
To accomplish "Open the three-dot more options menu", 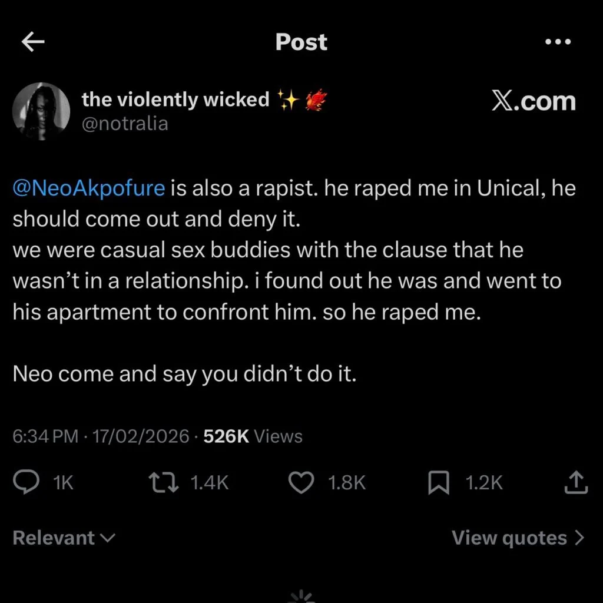I will click(558, 42).
